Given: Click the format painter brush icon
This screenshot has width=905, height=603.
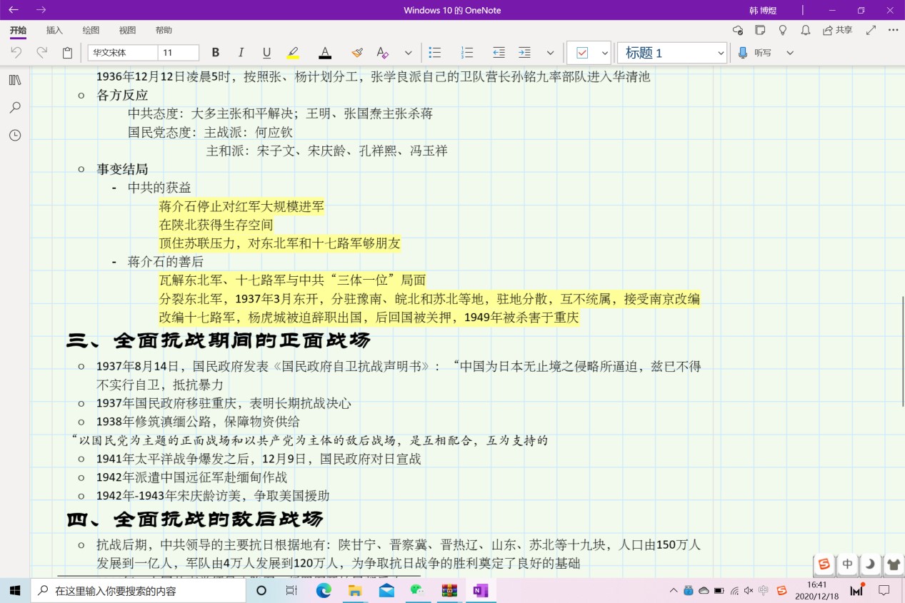Looking at the screenshot, I should tap(357, 53).
